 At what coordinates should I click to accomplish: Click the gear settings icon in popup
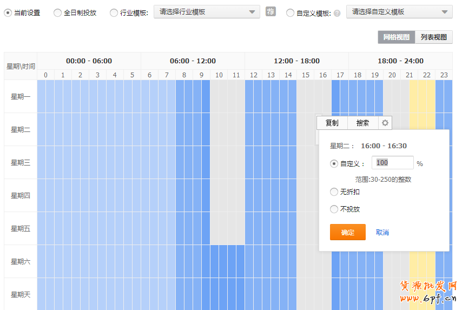pyautogui.click(x=385, y=123)
